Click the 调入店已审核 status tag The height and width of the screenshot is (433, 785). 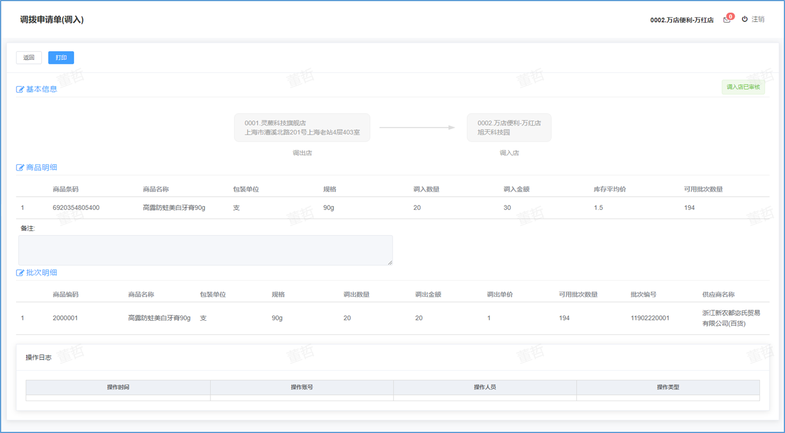(743, 87)
